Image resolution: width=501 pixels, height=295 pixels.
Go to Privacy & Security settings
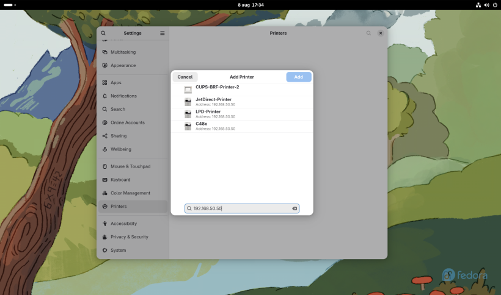coord(133,237)
